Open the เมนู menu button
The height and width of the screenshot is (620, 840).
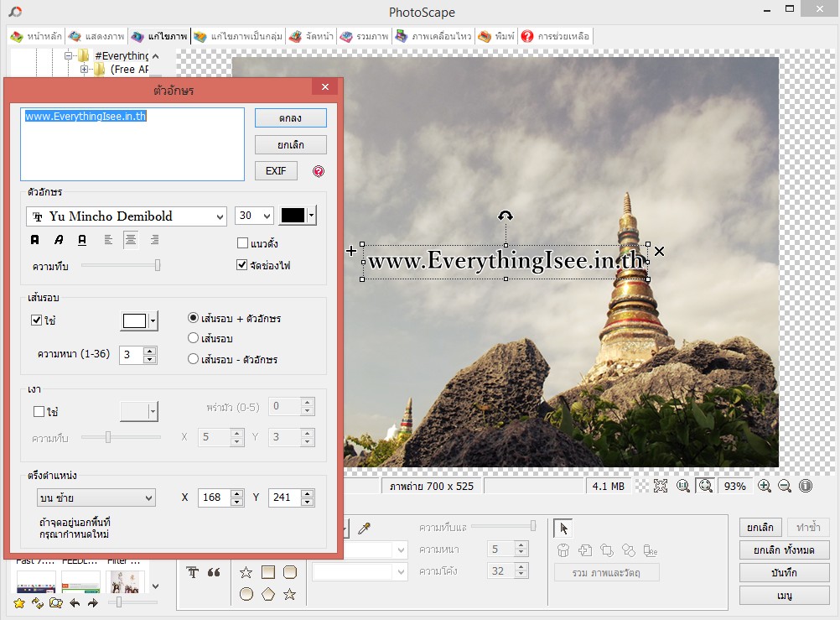point(785,595)
